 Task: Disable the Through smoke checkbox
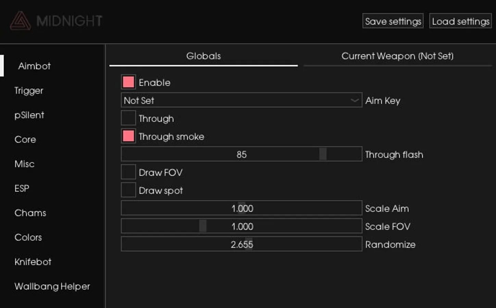click(x=128, y=136)
